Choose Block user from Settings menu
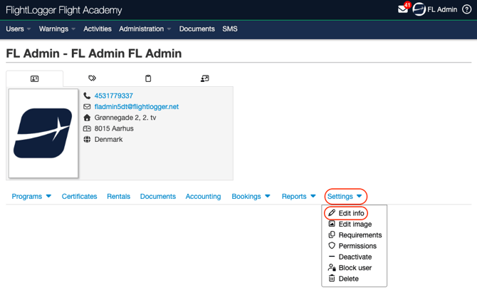The width and height of the screenshot is (477, 293). (355, 268)
